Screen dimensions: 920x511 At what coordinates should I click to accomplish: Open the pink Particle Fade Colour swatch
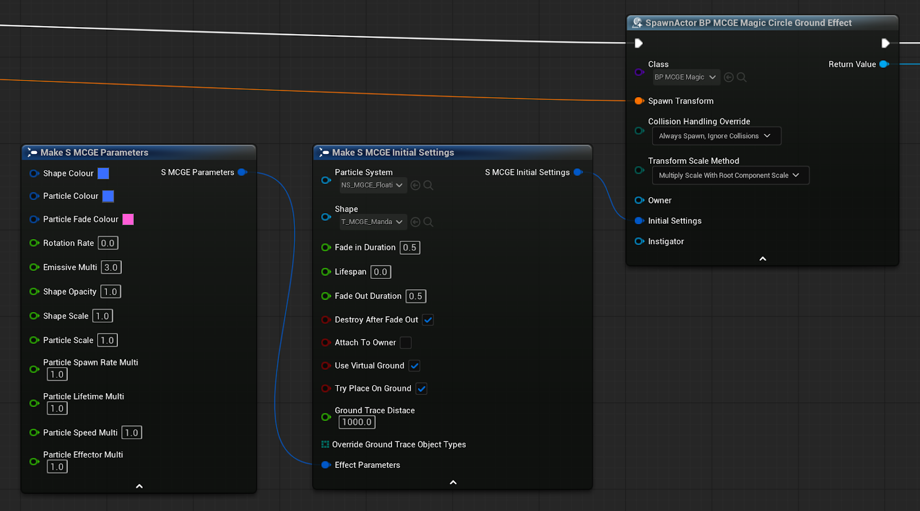coord(128,220)
